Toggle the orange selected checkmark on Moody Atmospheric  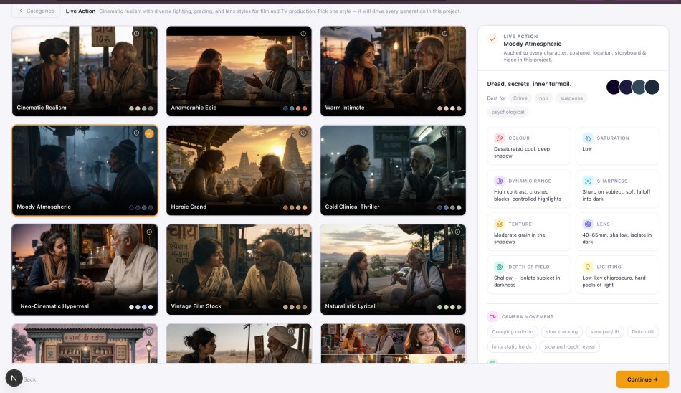(x=149, y=133)
